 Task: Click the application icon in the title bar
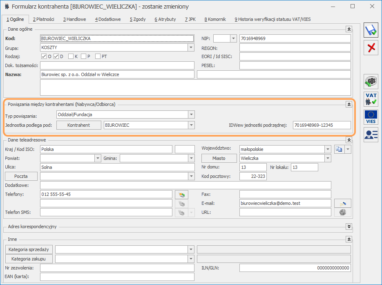(x=7, y=7)
